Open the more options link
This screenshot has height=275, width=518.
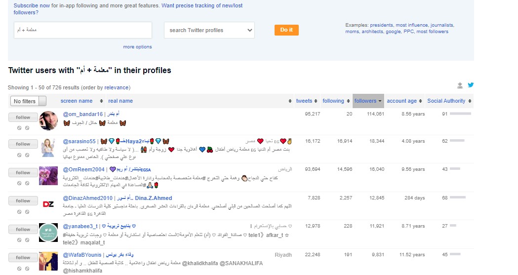(x=137, y=47)
